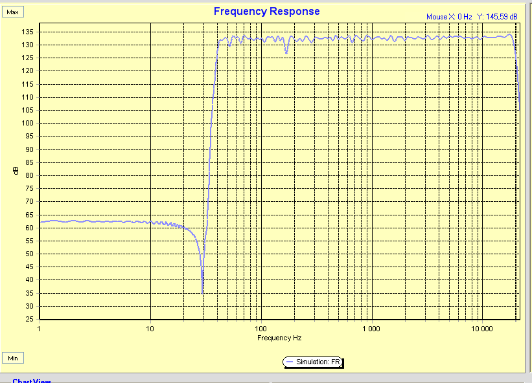This screenshot has width=532, height=383.
Task: Click the 1 000 label on the frequency axis
Action: click(371, 329)
